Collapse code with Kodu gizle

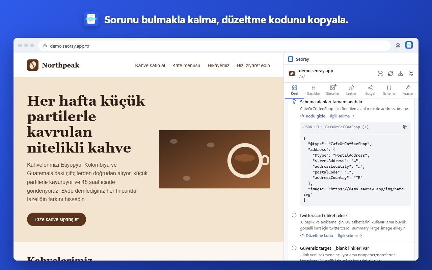(313, 116)
